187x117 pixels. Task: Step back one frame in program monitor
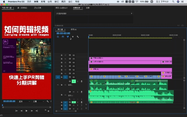(x=21, y=111)
